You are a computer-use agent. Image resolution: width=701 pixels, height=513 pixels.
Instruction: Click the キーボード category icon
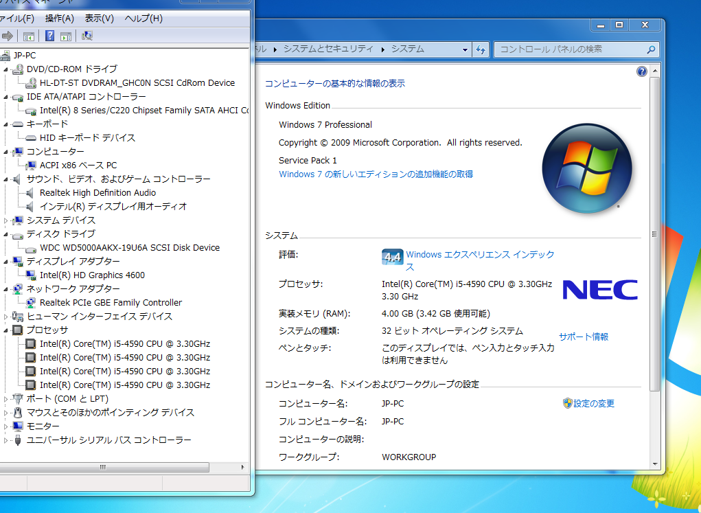[18, 124]
